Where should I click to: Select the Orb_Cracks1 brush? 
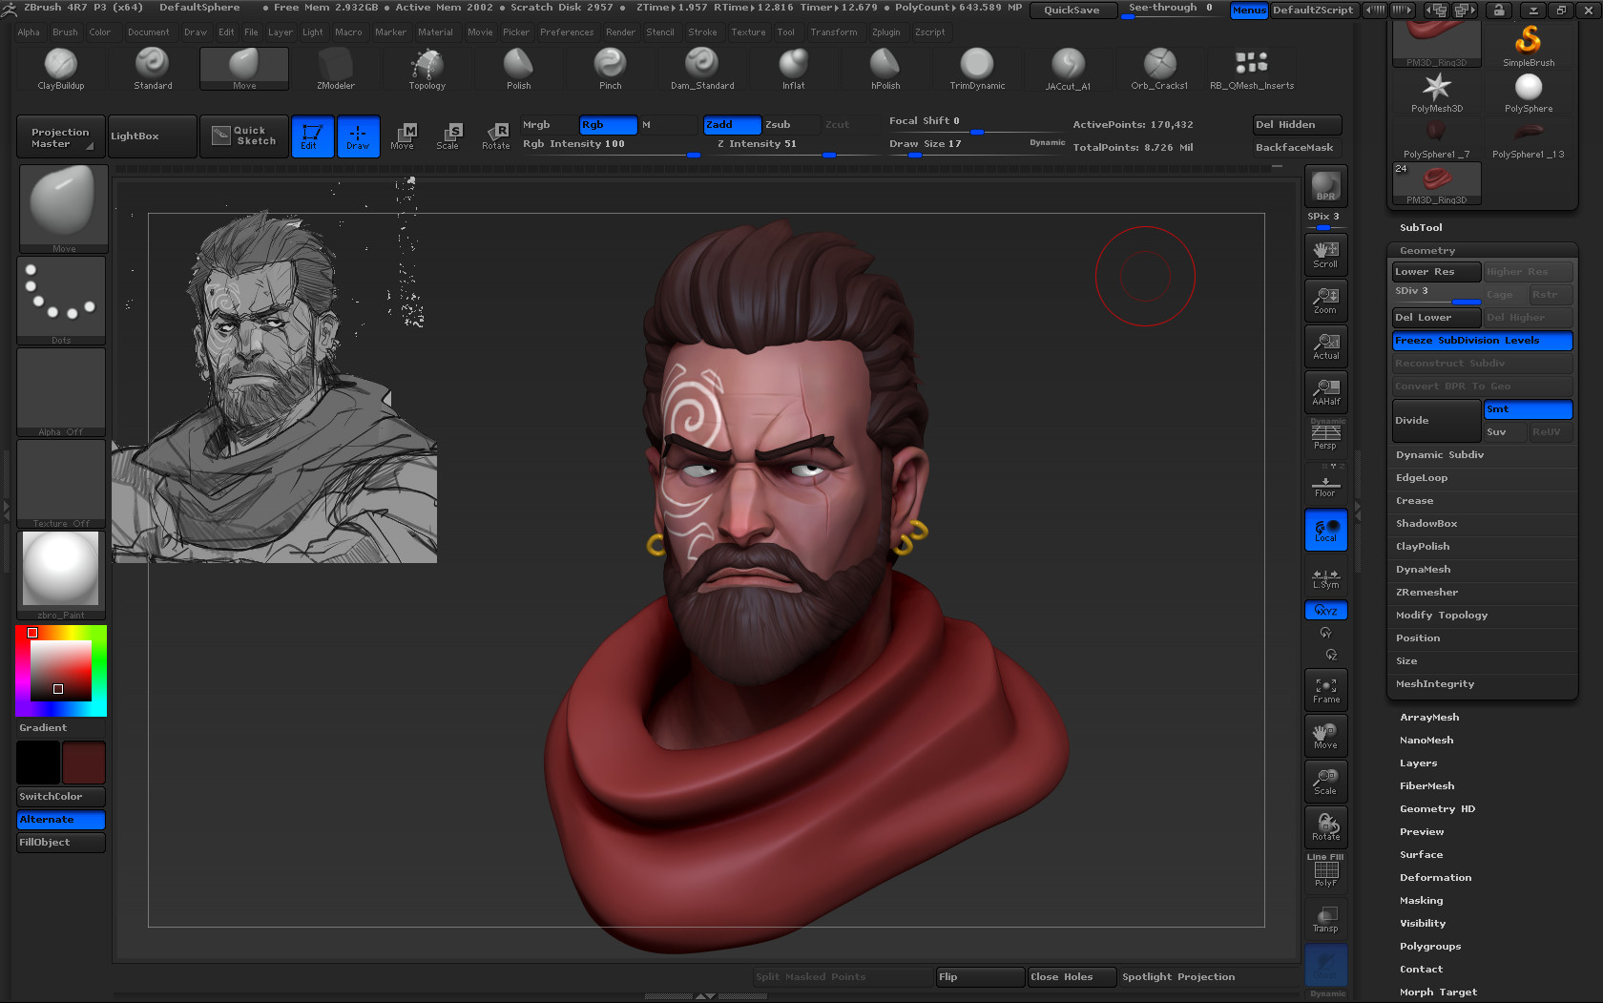(x=1160, y=68)
